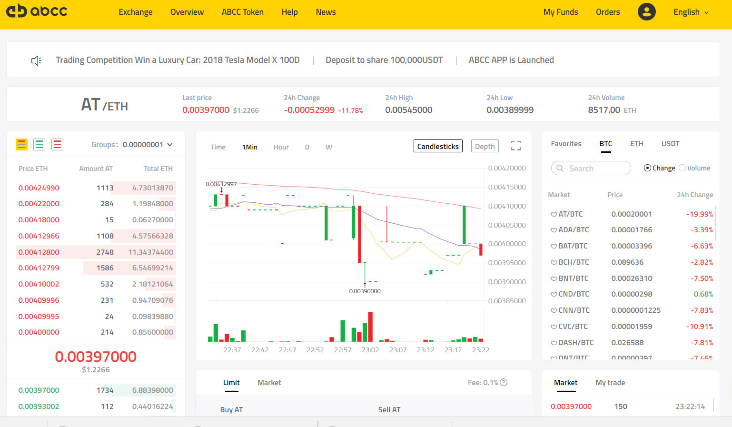Image resolution: width=732 pixels, height=427 pixels.
Task: Go to My Funds
Action: click(x=561, y=12)
